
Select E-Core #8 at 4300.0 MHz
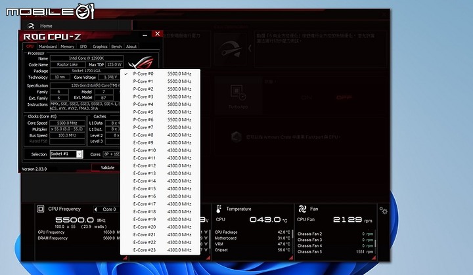click(160, 135)
